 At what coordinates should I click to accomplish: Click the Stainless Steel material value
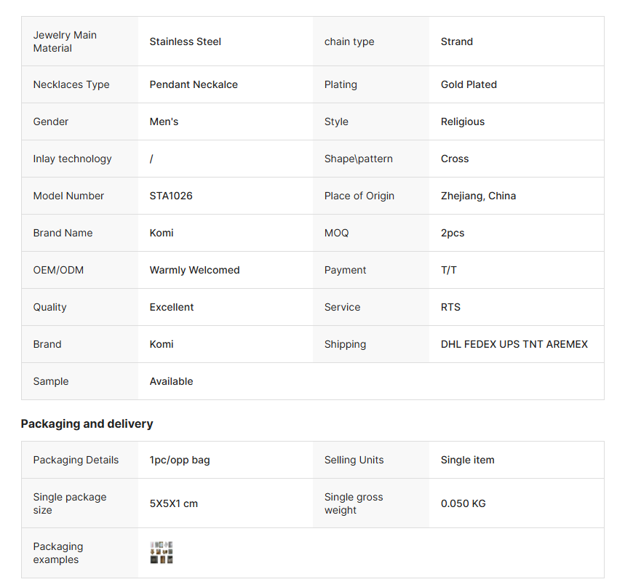click(186, 41)
